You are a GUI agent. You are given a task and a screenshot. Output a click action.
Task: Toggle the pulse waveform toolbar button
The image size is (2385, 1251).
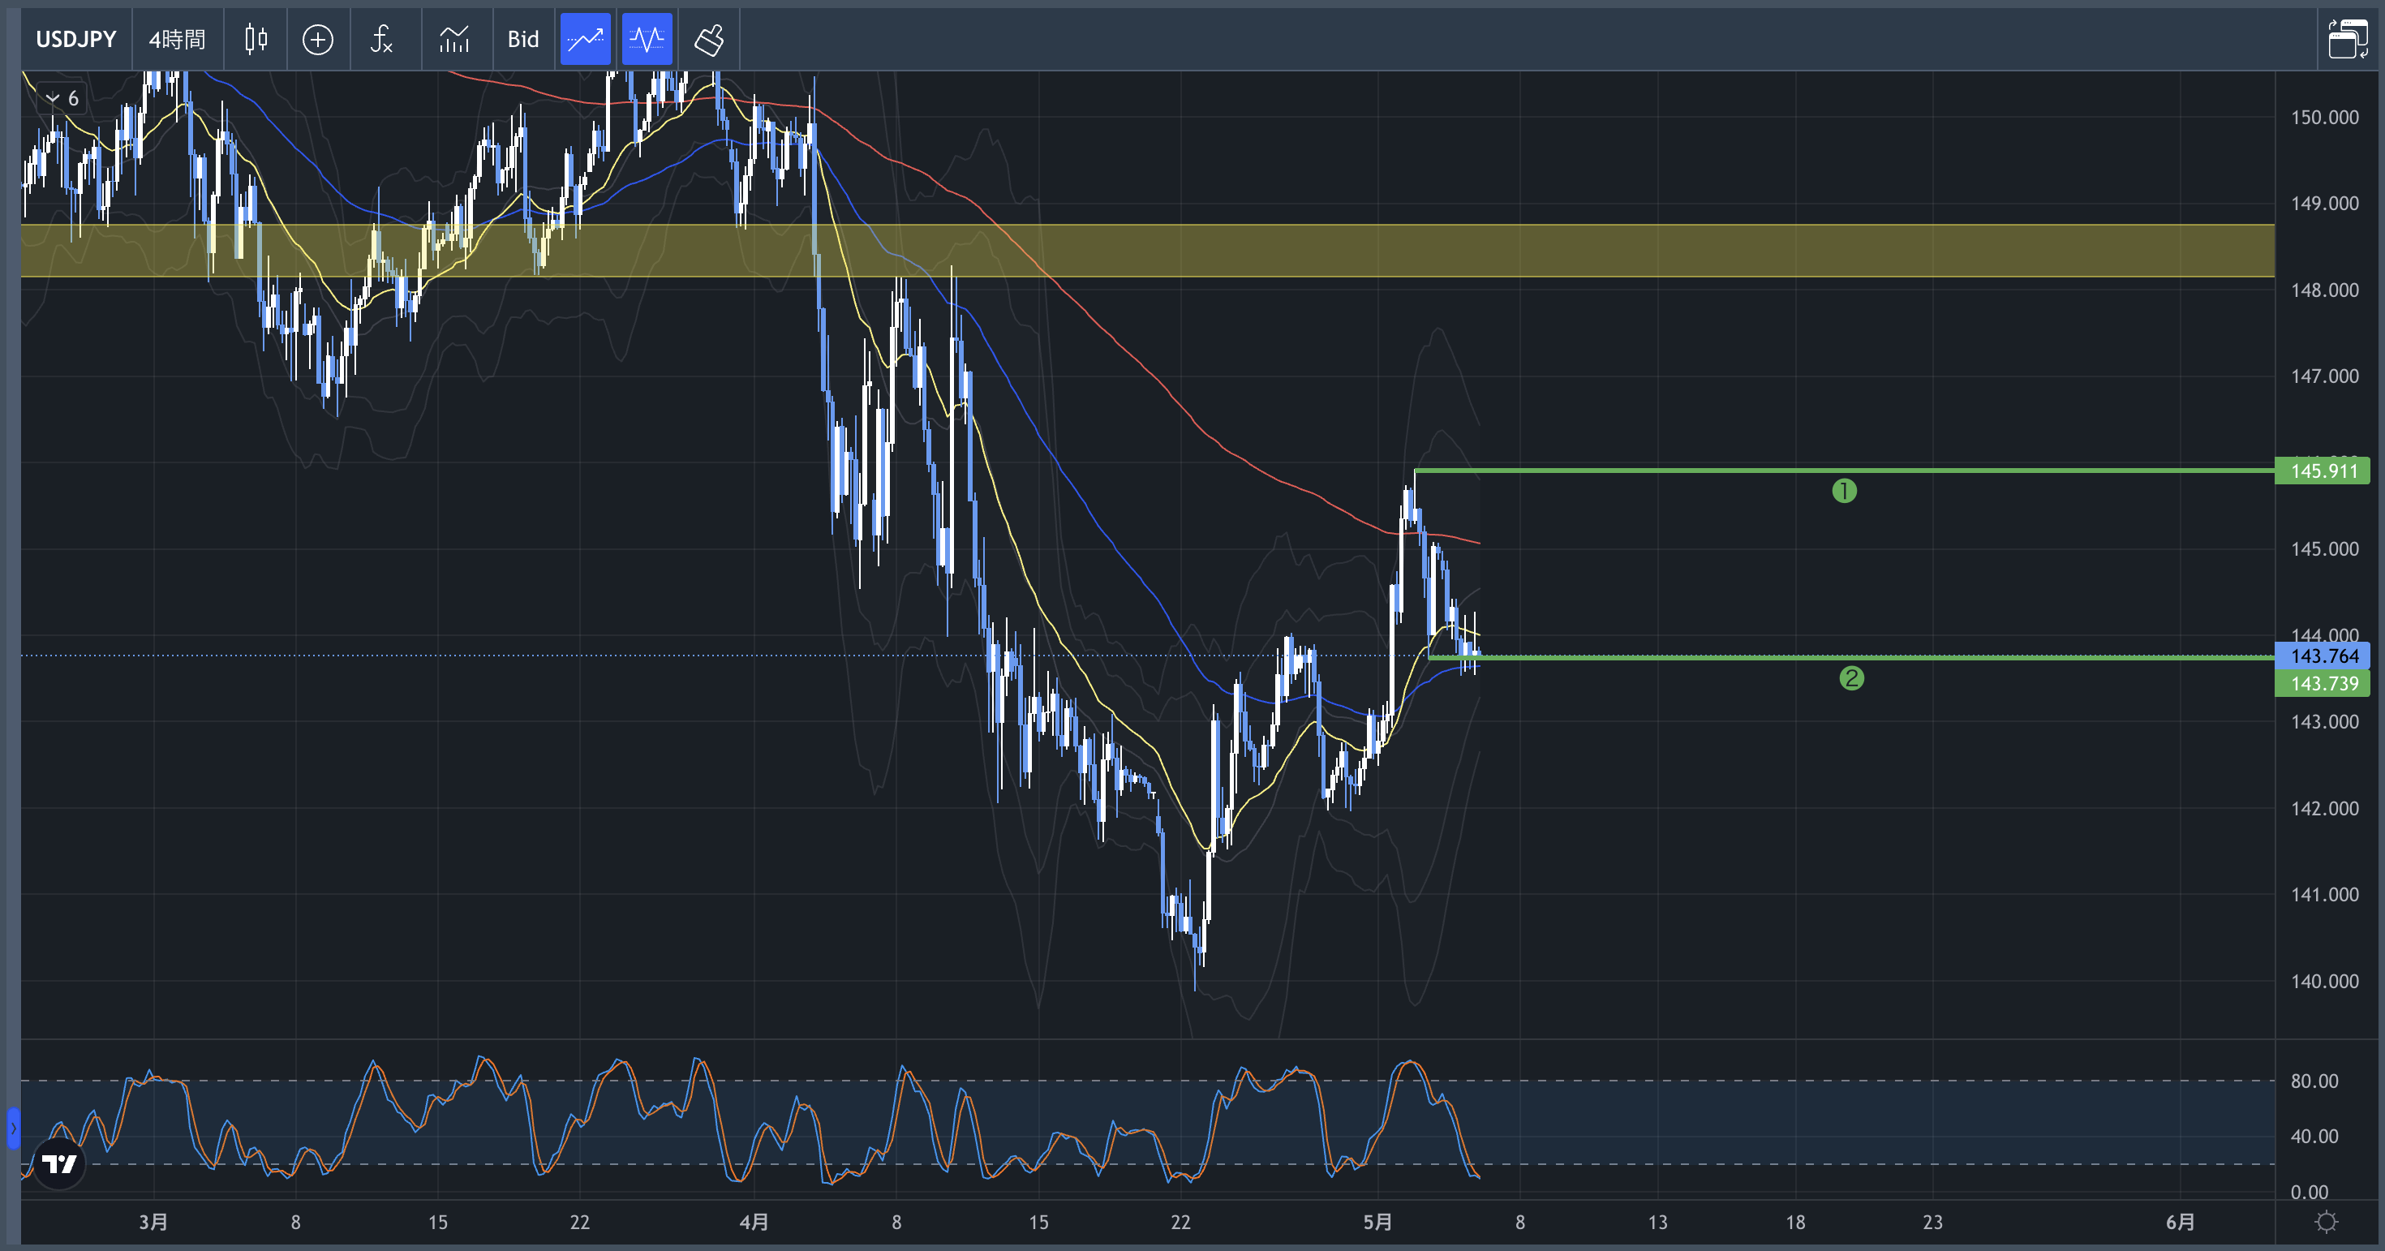click(647, 39)
